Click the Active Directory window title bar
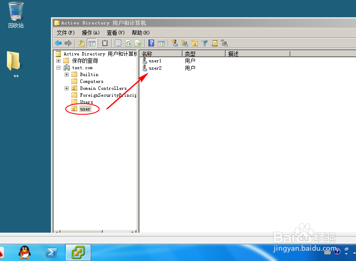The width and height of the screenshot is (356, 261). (205, 23)
